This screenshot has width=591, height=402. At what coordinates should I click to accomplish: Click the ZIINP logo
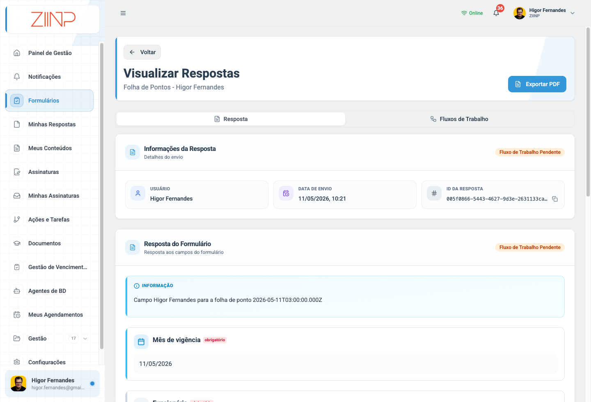pyautogui.click(x=53, y=19)
